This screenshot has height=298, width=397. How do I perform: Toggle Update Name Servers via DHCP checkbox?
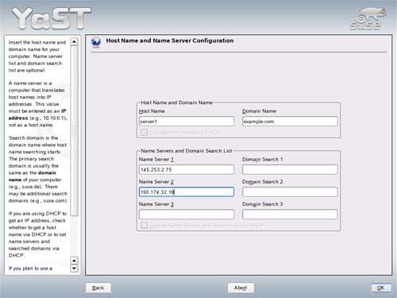point(144,226)
